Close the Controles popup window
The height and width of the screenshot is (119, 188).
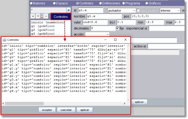coord(125,40)
